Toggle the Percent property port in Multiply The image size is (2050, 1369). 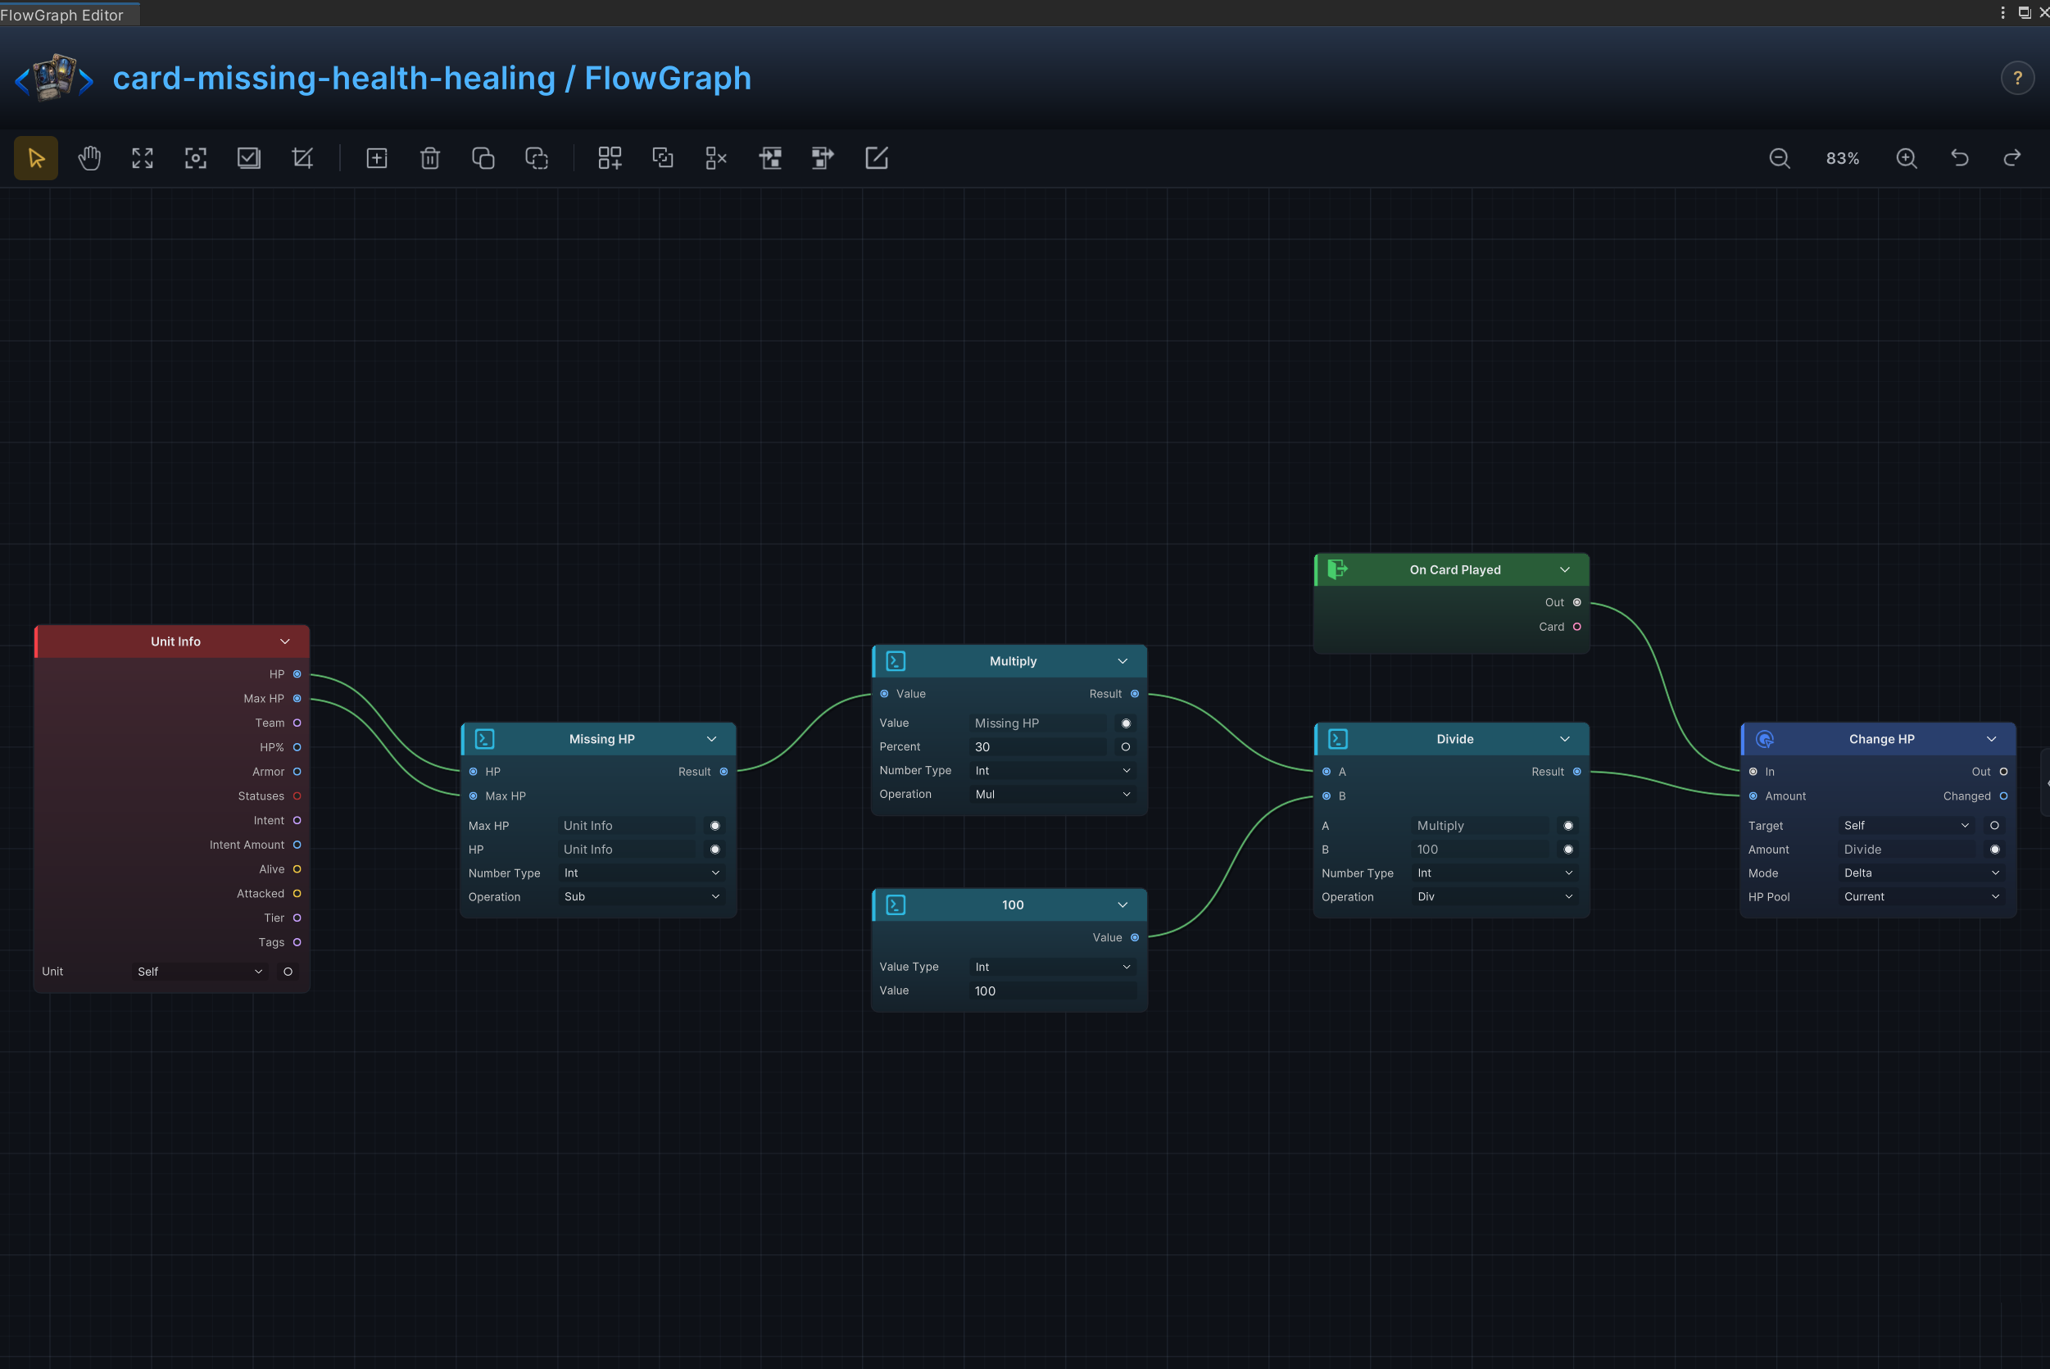coord(1126,747)
